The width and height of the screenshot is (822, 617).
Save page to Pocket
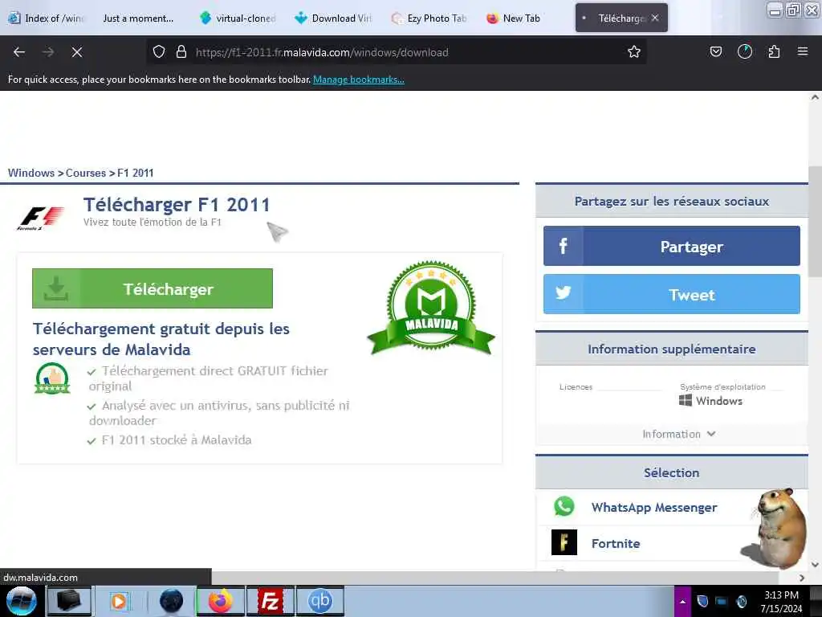(x=715, y=52)
